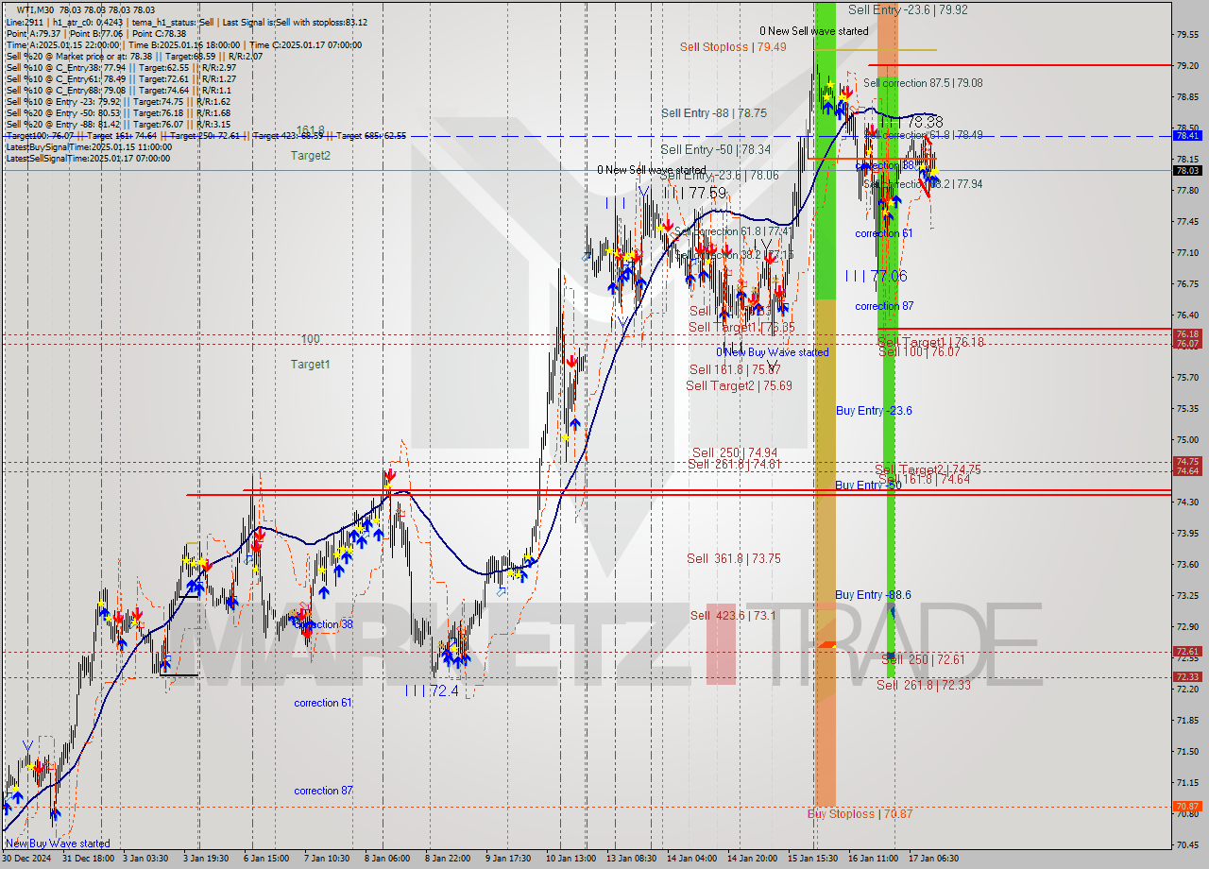The image size is (1209, 869).
Task: Click the red 72.61 price tag
Action: point(1187,651)
